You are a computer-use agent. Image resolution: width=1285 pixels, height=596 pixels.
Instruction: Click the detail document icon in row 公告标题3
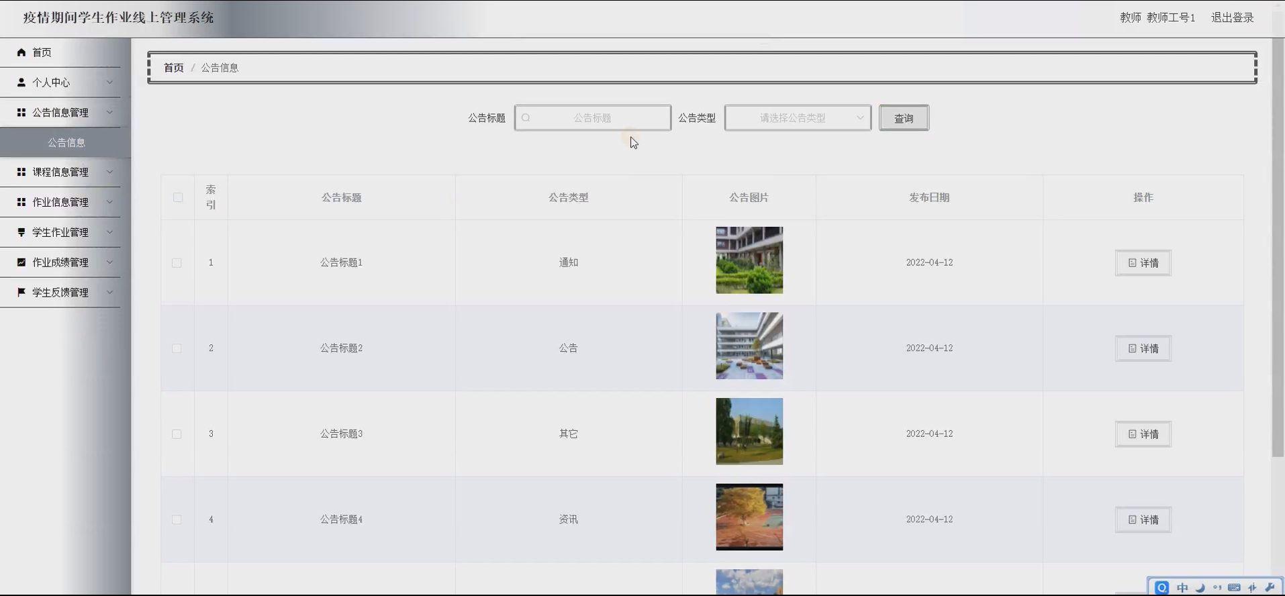point(1132,434)
